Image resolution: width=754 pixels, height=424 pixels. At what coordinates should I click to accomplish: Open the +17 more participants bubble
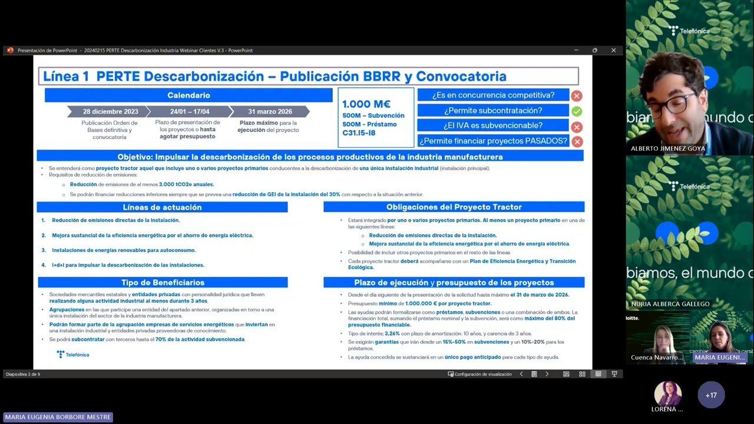[x=711, y=395]
